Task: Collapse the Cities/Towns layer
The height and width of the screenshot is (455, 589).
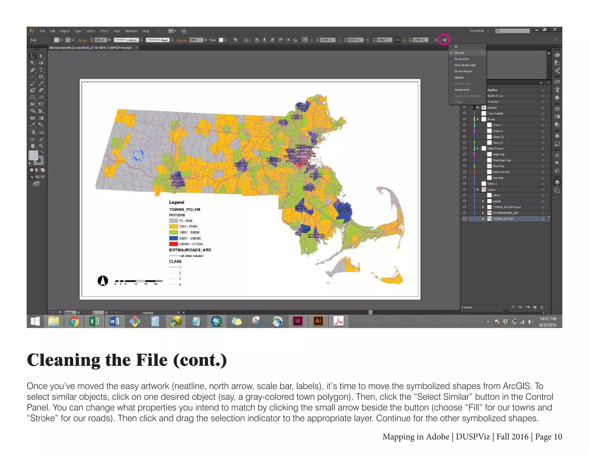Action: tap(477, 148)
